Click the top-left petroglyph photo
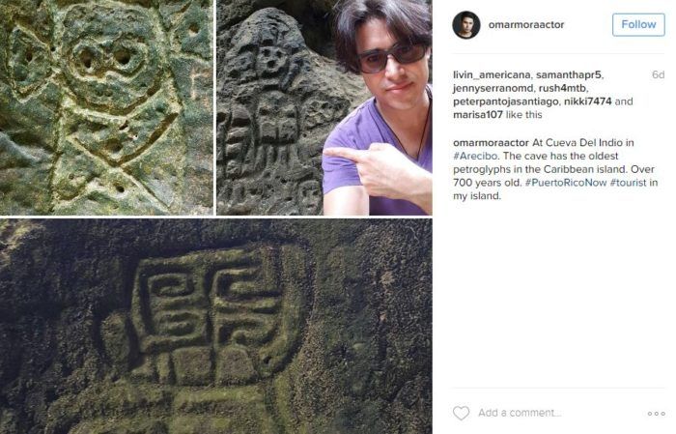The width and height of the screenshot is (676, 434). coord(106,107)
